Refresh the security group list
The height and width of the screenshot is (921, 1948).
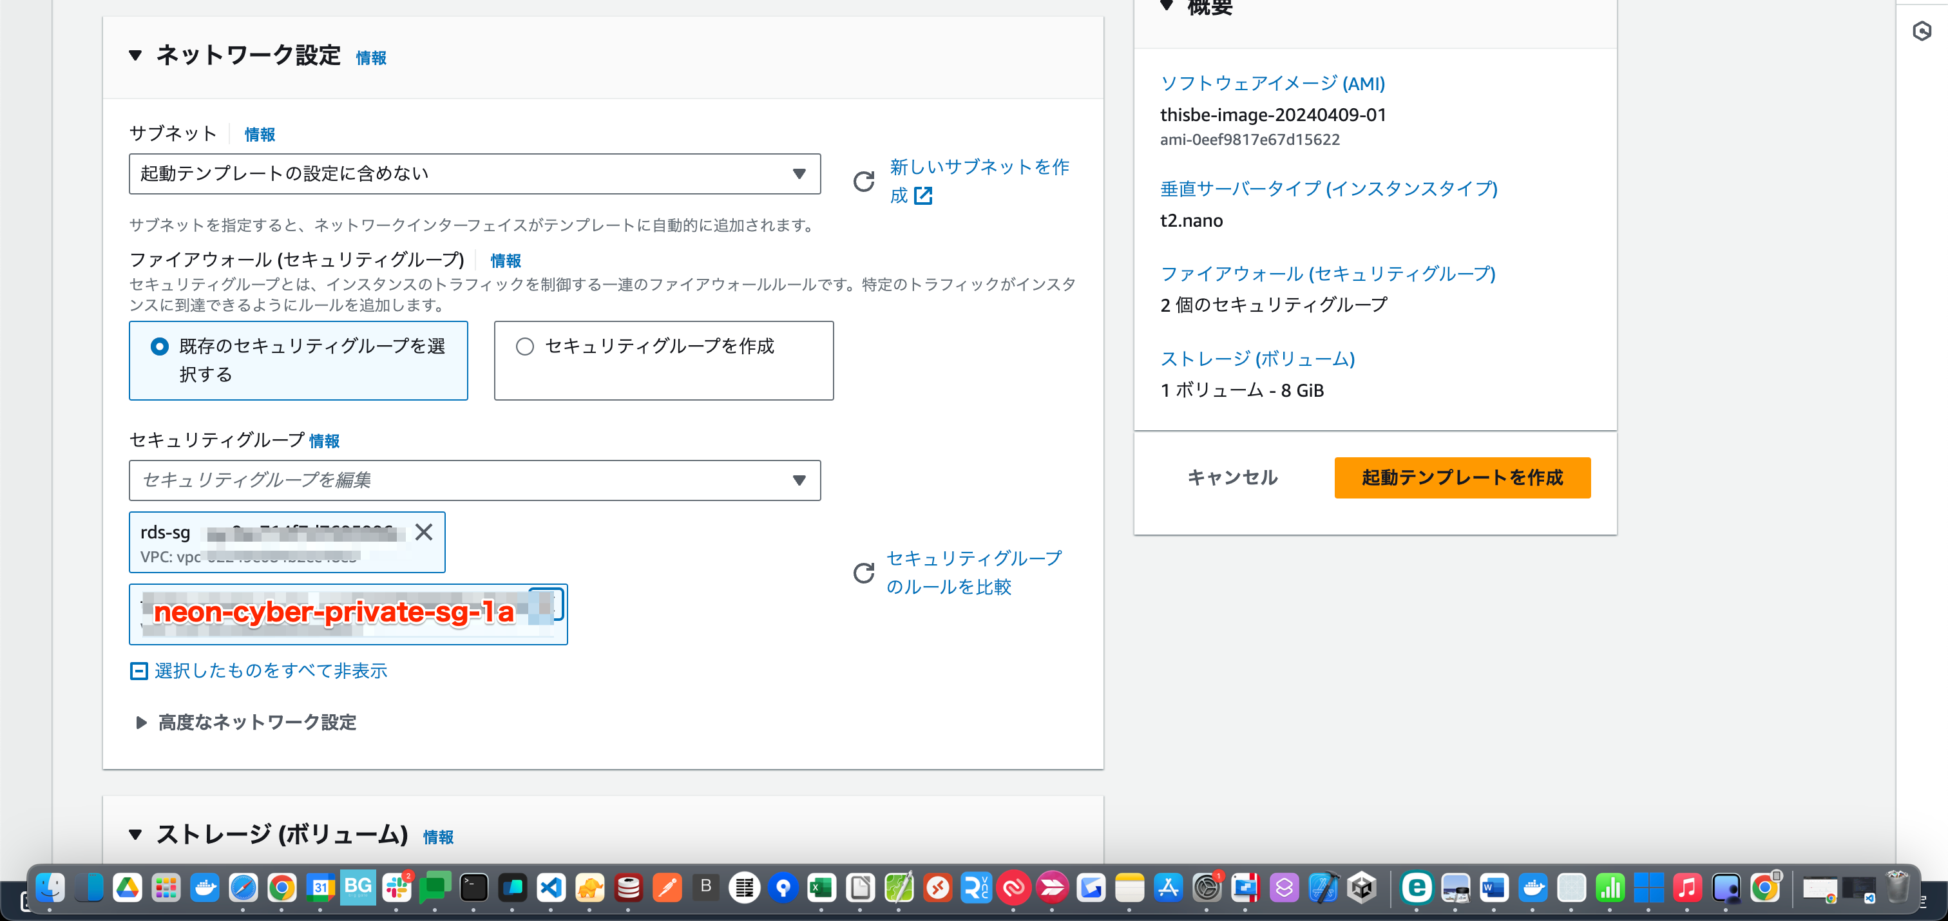click(x=864, y=573)
